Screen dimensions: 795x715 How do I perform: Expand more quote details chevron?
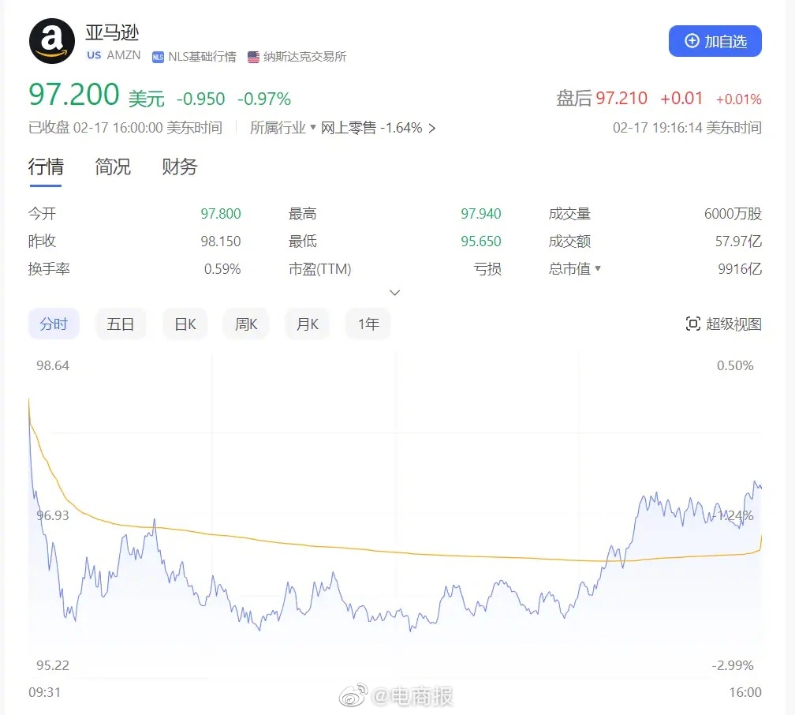point(394,293)
